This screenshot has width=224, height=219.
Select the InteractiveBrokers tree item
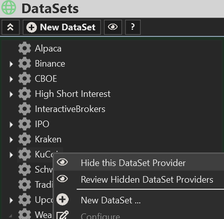70,109
